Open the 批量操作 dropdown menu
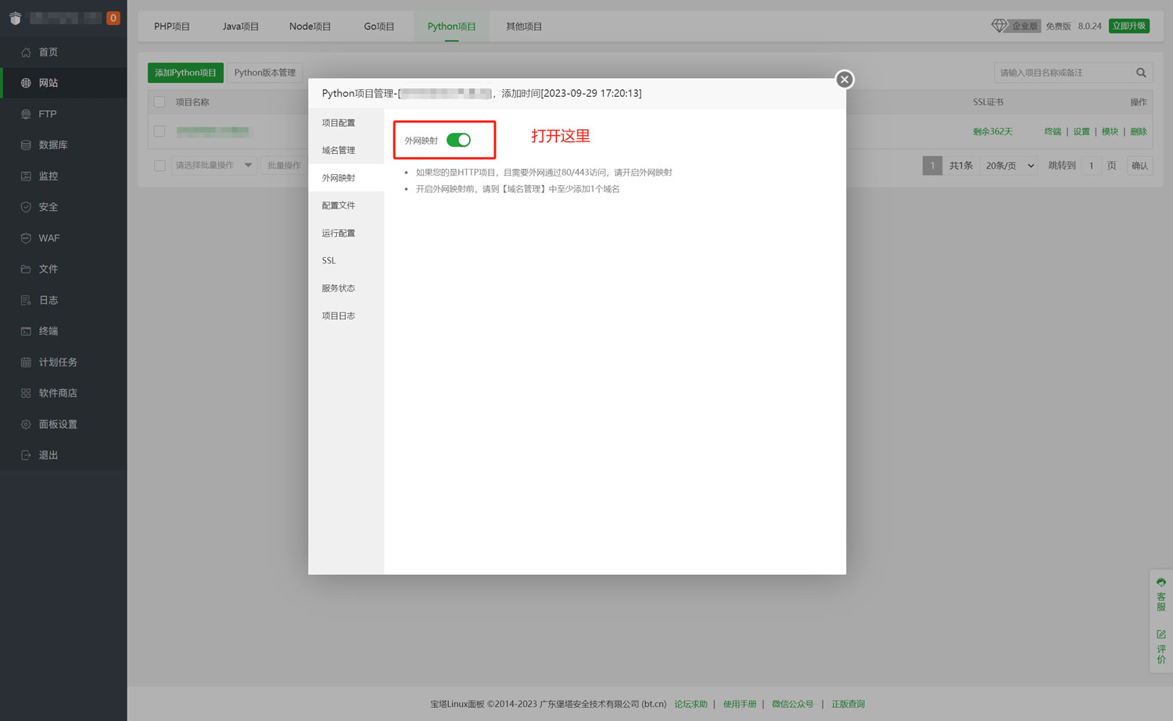Image resolution: width=1173 pixels, height=721 pixels. (285, 165)
